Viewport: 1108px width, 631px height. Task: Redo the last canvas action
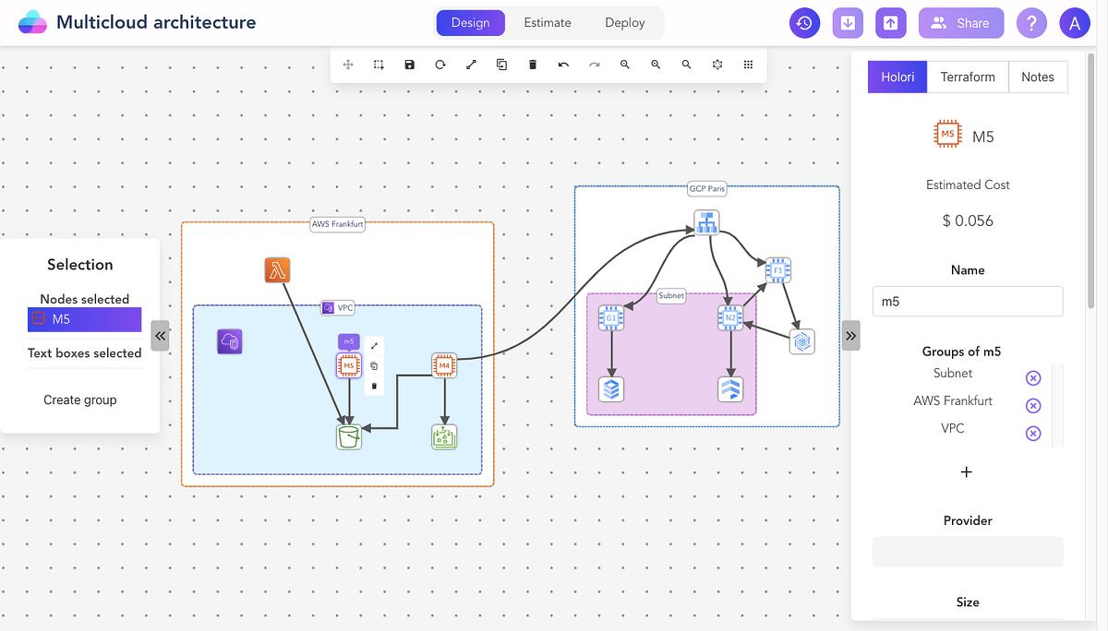tap(595, 65)
